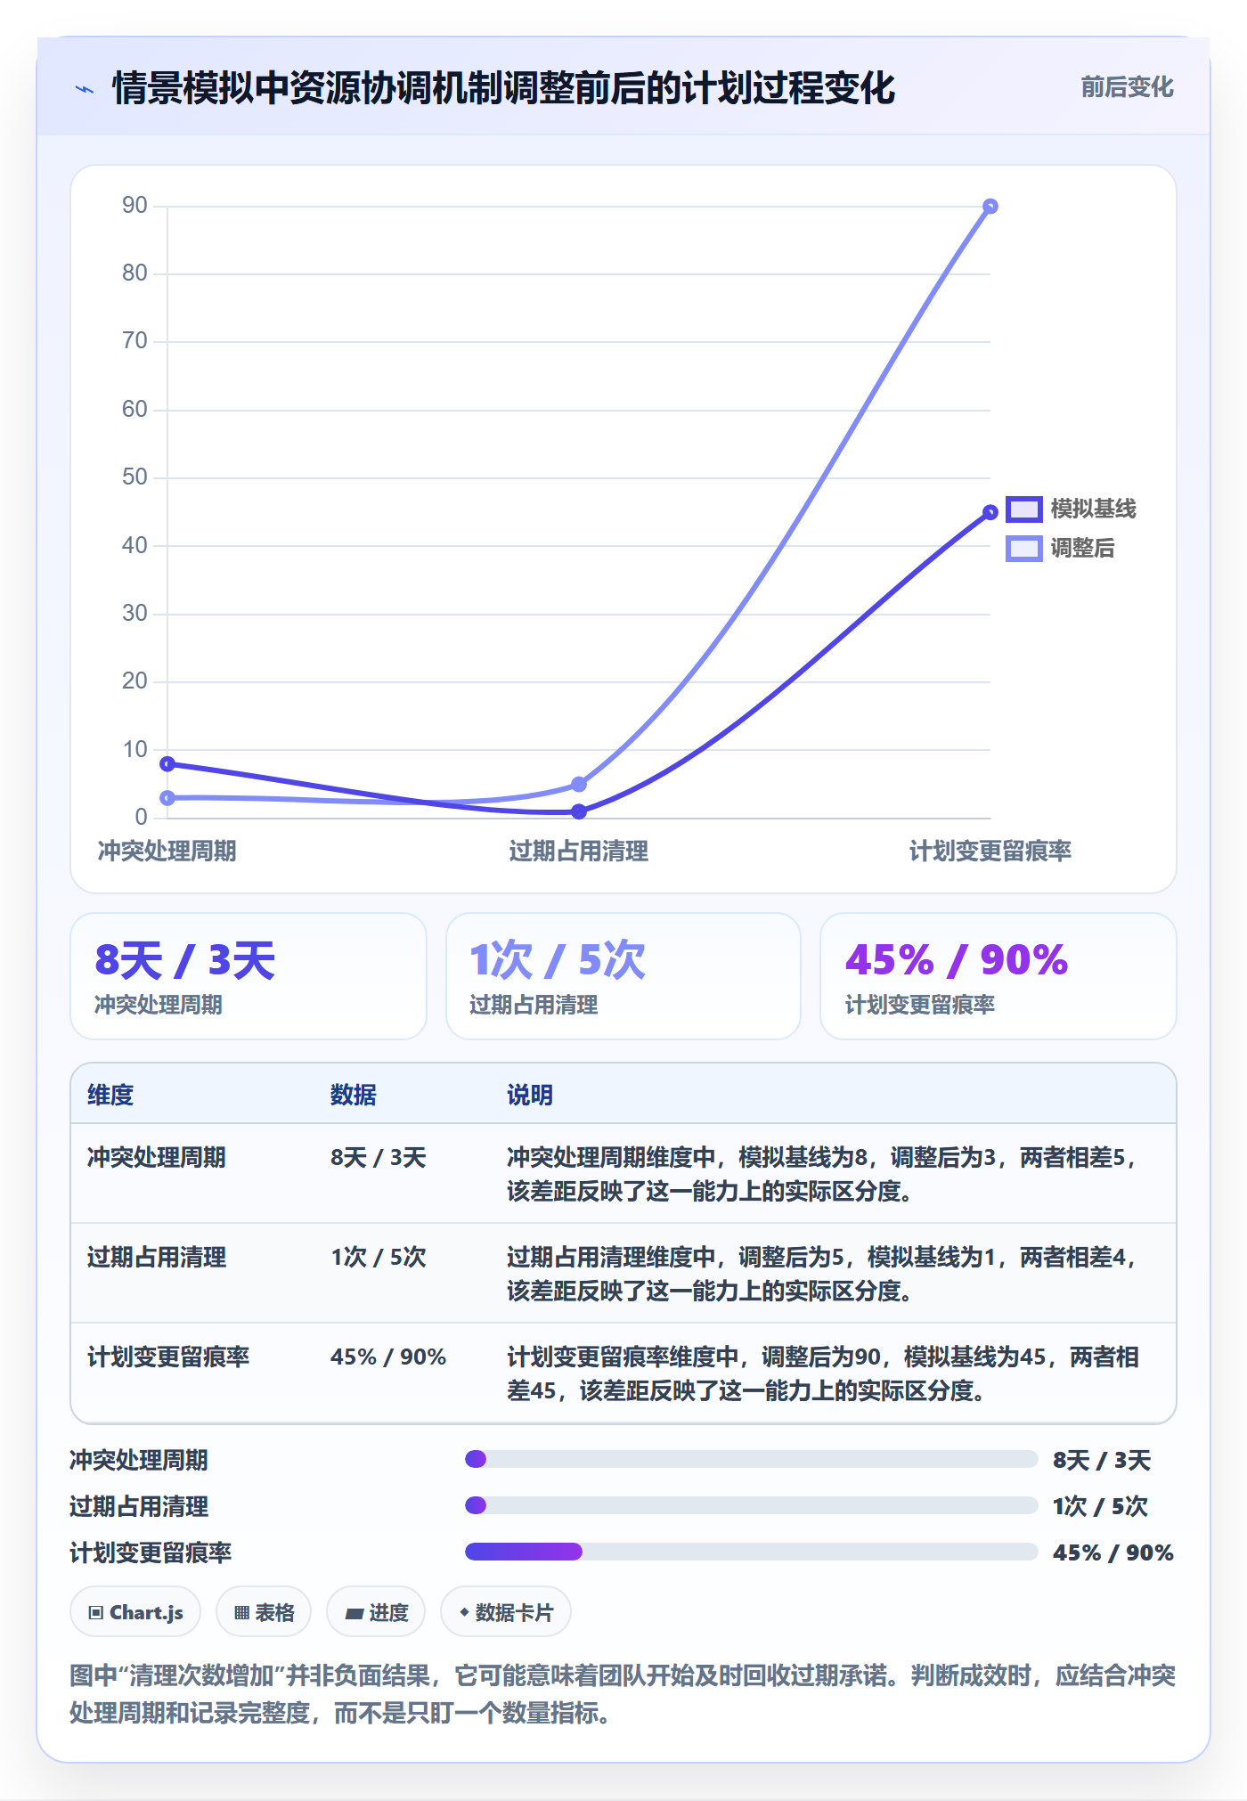Click the chart title 情景模拟中资源协调机制

503,89
